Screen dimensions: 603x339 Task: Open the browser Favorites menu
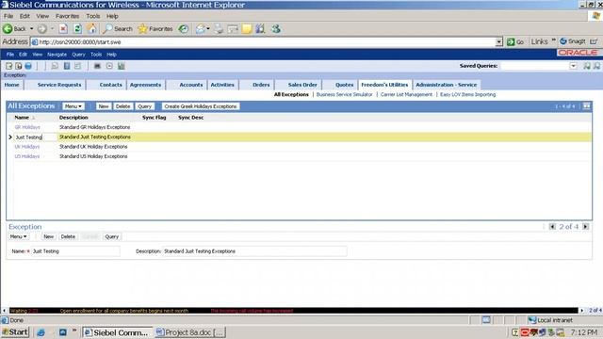click(x=67, y=16)
